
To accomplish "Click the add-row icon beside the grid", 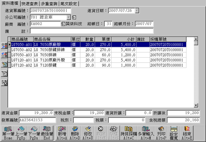I will tap(4, 46).
